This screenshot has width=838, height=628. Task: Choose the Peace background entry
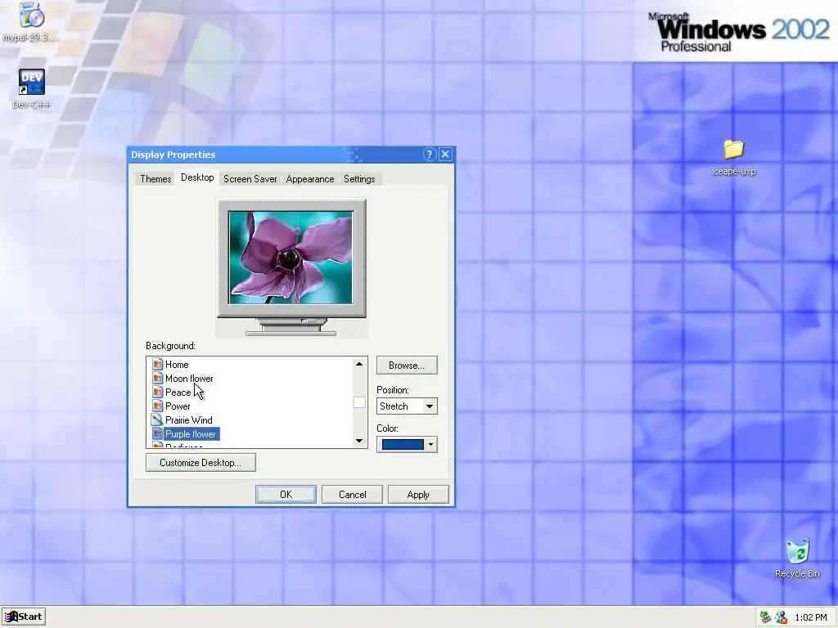pyautogui.click(x=178, y=392)
